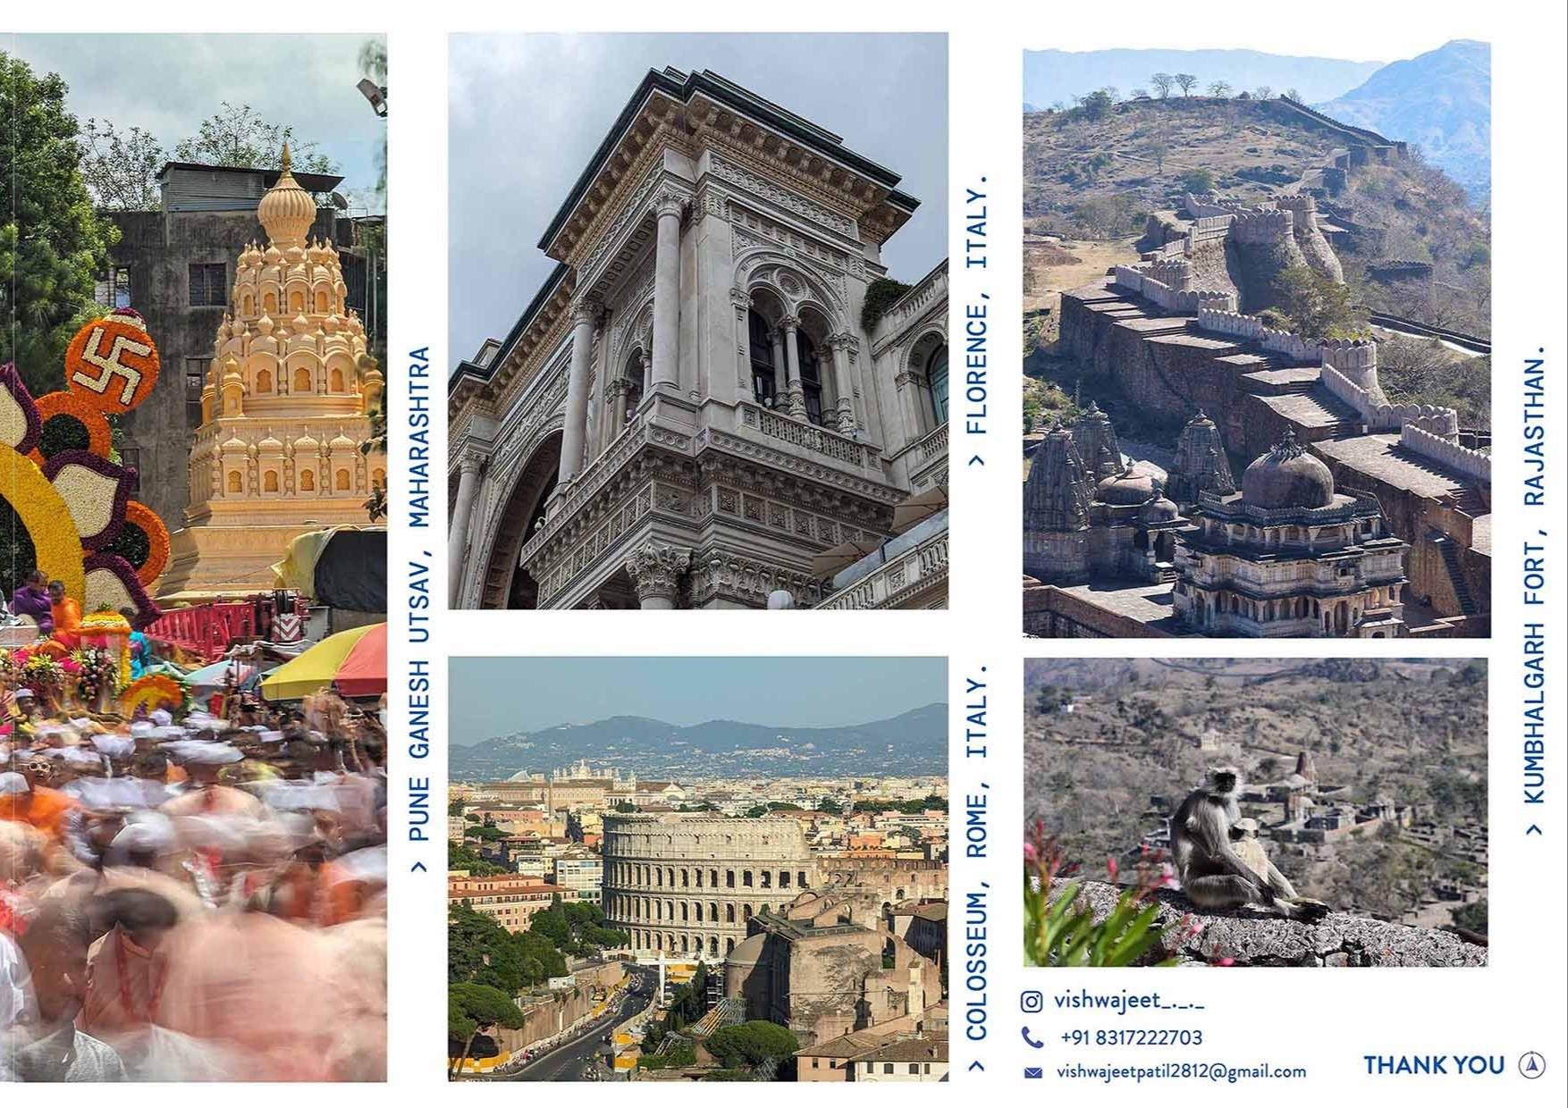Click the COLOSSEUM, ROME, ITALY caption
1568x1108 pixels.
click(x=977, y=852)
